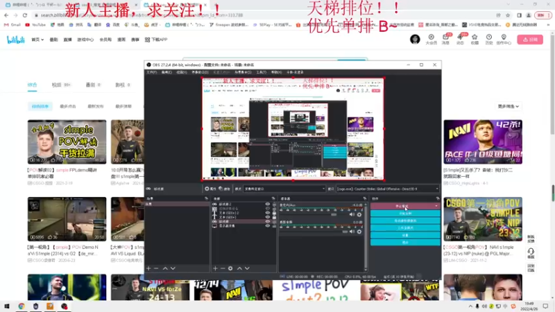Open the 历史 history clock icon
Screen dimensions: 555x312
pyautogui.click(x=489, y=40)
